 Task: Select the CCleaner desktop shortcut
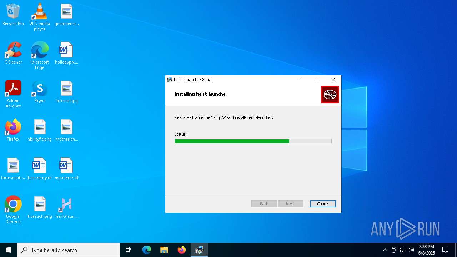pyautogui.click(x=13, y=53)
